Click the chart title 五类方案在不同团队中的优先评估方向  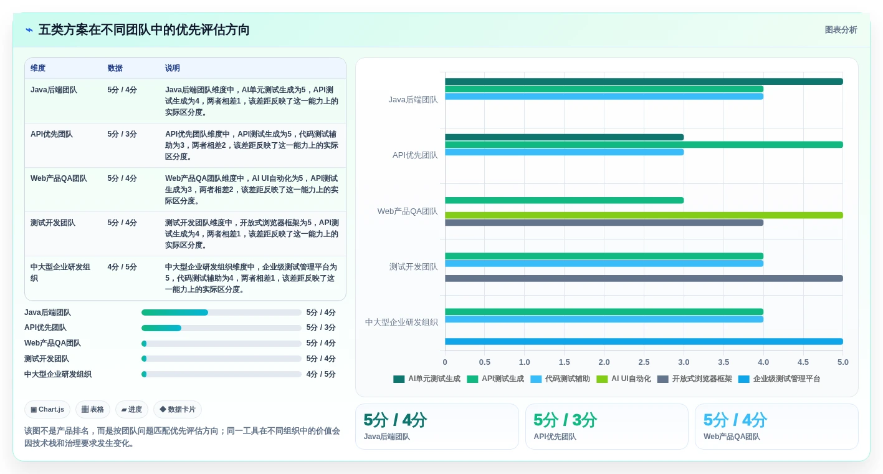144,30
